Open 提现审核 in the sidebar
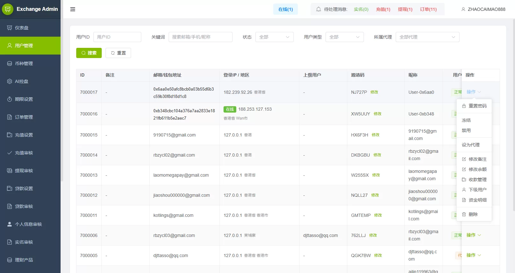Viewport: 515px width, 273px height. 24,171
